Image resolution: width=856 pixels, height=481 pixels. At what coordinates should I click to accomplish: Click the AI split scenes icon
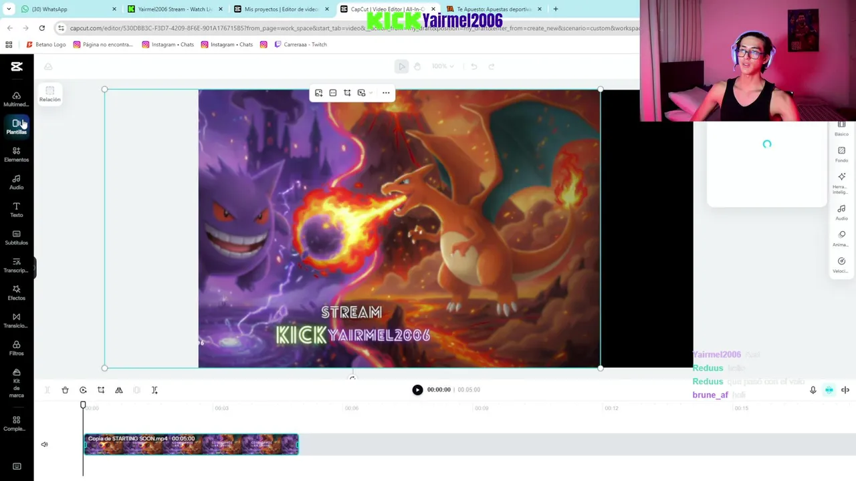[154, 390]
